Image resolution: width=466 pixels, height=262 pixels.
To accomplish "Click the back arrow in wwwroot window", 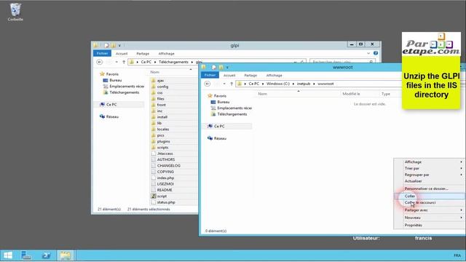I will (208, 84).
